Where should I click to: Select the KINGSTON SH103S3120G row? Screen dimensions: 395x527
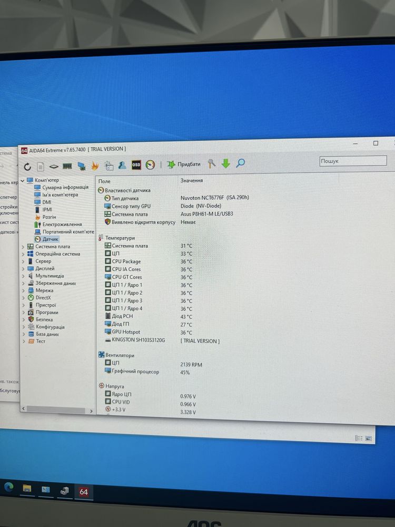(x=162, y=340)
